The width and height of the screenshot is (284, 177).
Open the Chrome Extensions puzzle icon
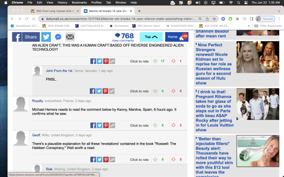[x=237, y=19]
